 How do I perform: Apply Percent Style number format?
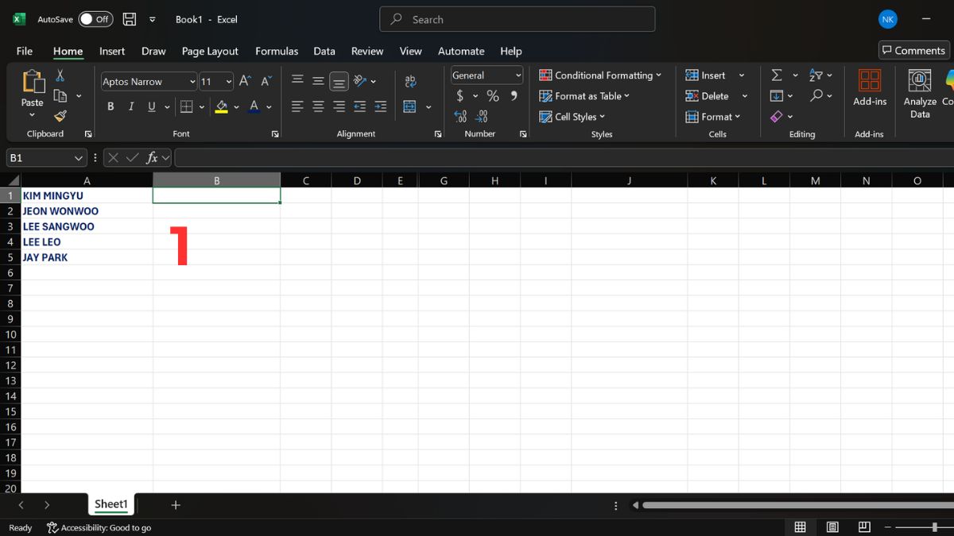pos(493,95)
